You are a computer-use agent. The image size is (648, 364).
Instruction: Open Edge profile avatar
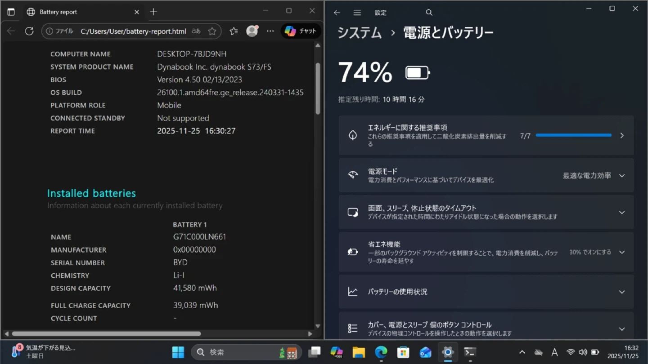pyautogui.click(x=252, y=31)
